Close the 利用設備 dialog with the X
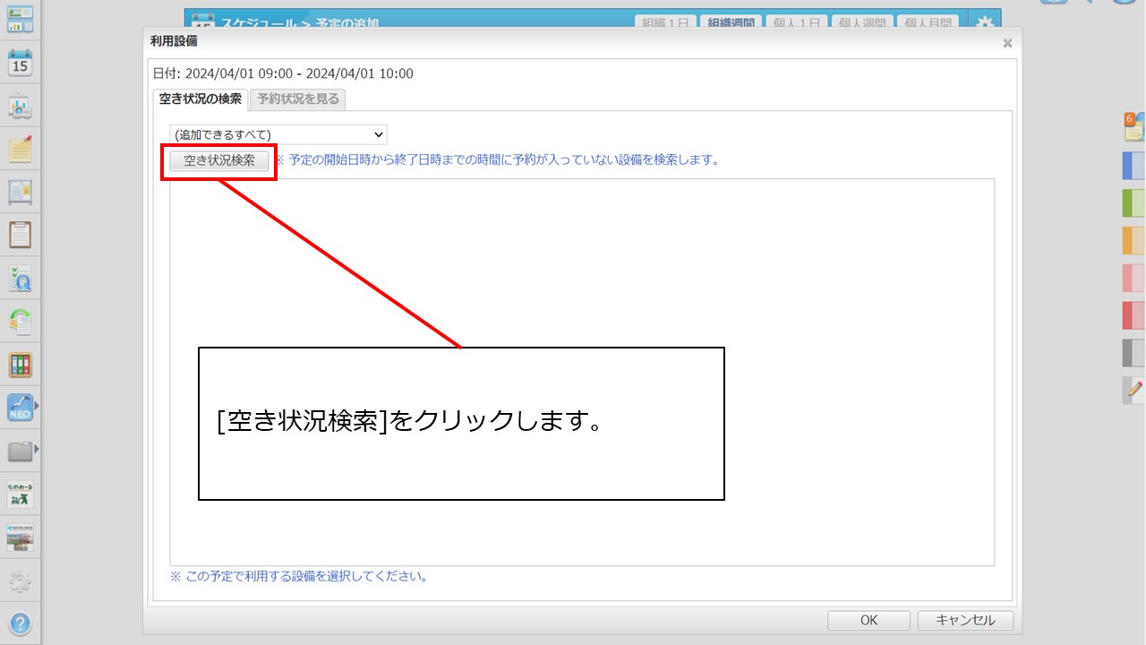Image resolution: width=1146 pixels, height=645 pixels. (x=1007, y=43)
